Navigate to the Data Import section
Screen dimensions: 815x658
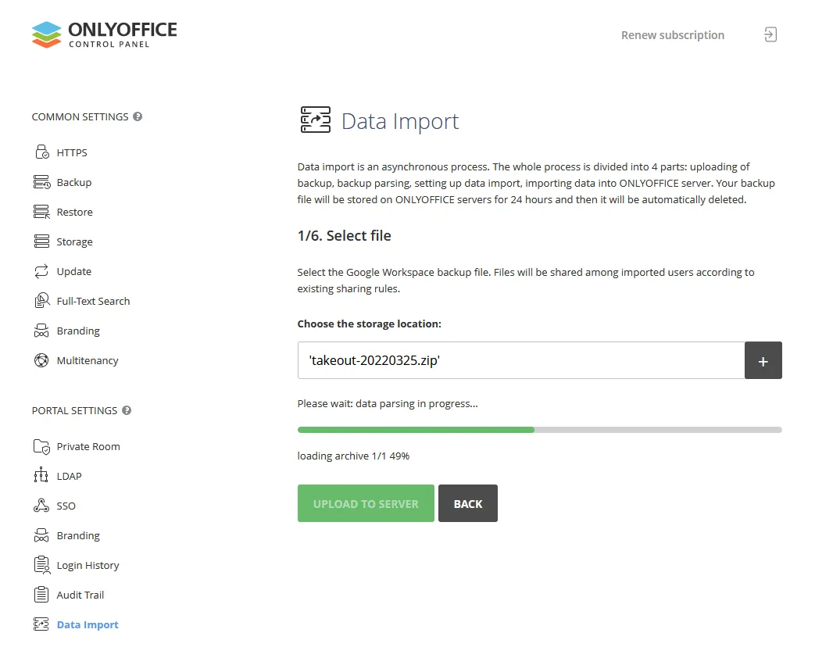tap(88, 624)
